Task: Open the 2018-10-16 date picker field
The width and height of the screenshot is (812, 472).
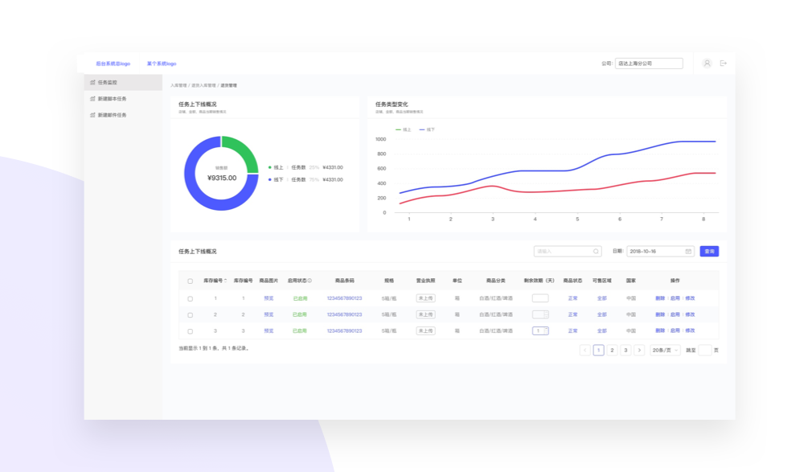Action: coord(660,252)
